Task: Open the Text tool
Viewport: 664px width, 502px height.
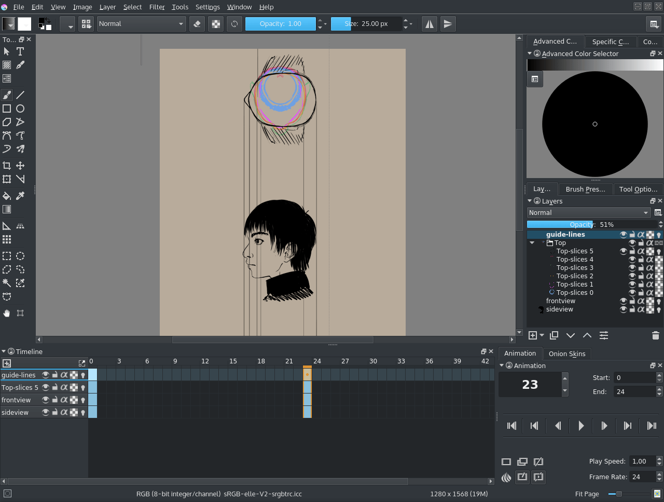Action: pyautogui.click(x=20, y=51)
